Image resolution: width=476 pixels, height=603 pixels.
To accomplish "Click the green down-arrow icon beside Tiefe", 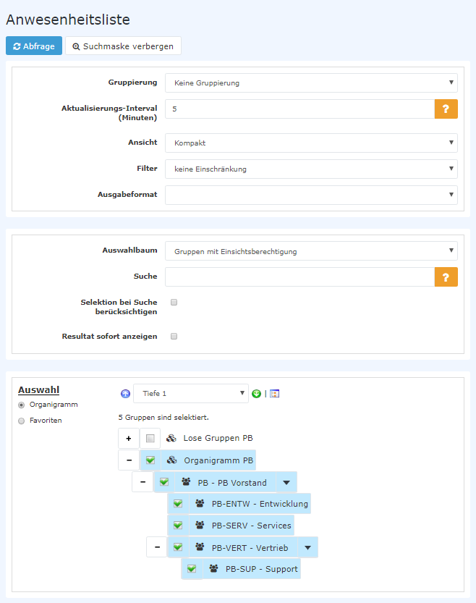I will point(256,394).
